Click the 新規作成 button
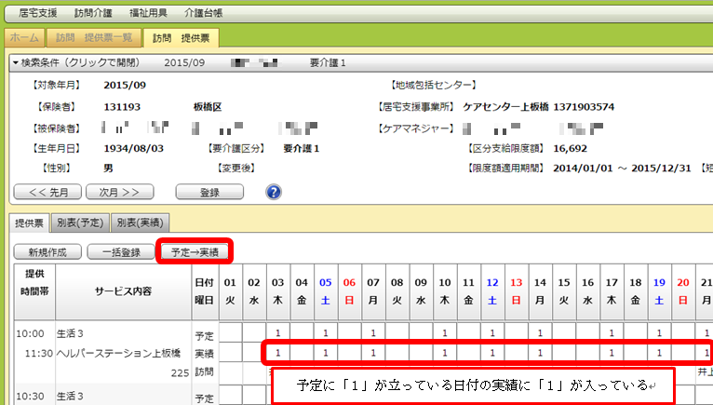Image resolution: width=713 pixels, height=405 pixels. point(46,251)
